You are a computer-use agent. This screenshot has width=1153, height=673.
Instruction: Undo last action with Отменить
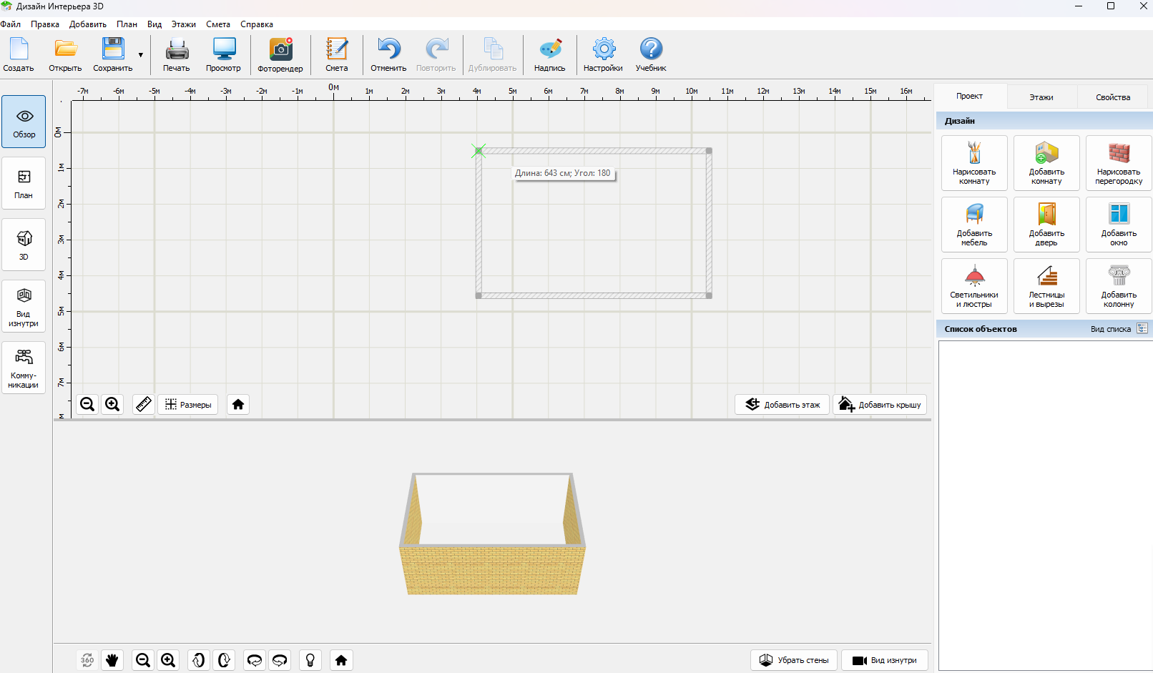point(388,54)
